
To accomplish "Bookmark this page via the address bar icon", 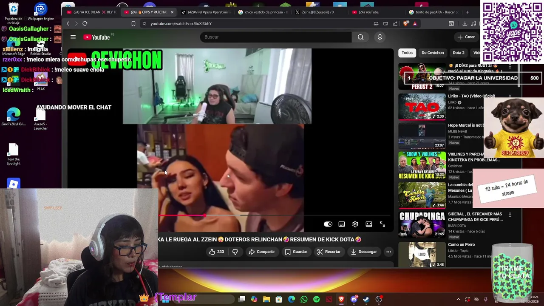I will pos(133,23).
